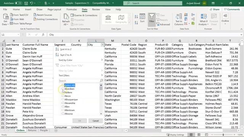Click the Save icon in title bar
The width and height of the screenshot is (244, 137).
(26, 3)
